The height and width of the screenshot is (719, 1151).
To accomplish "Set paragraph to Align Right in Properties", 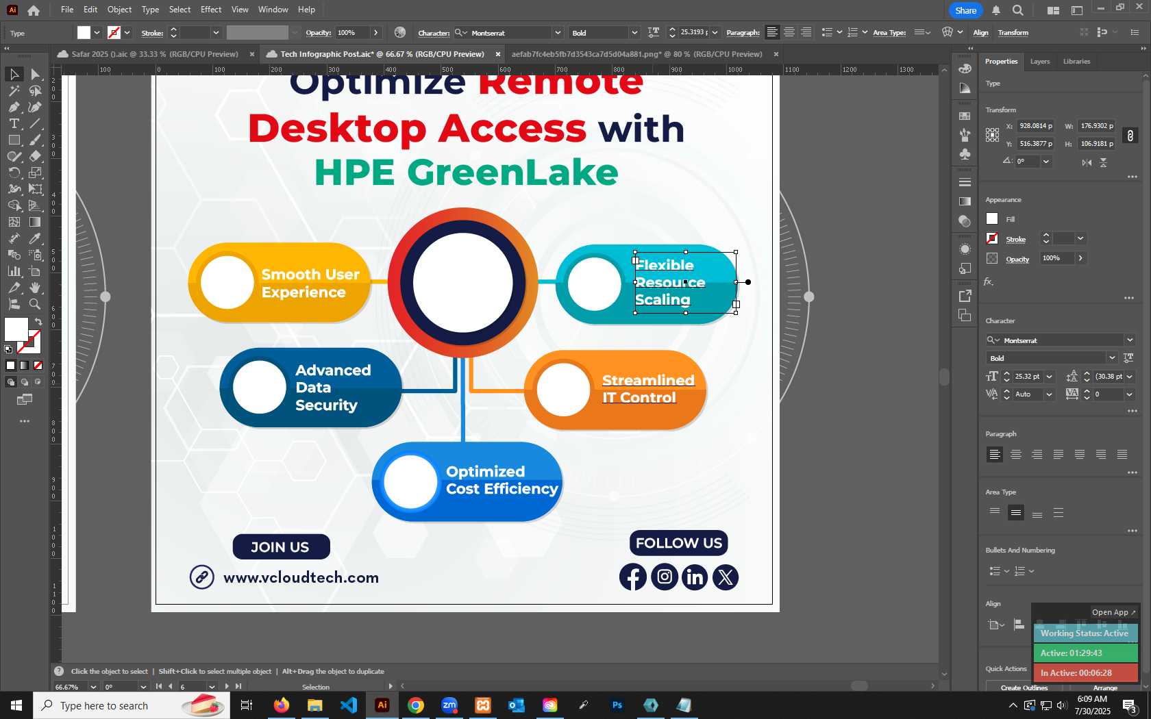I will (1037, 454).
